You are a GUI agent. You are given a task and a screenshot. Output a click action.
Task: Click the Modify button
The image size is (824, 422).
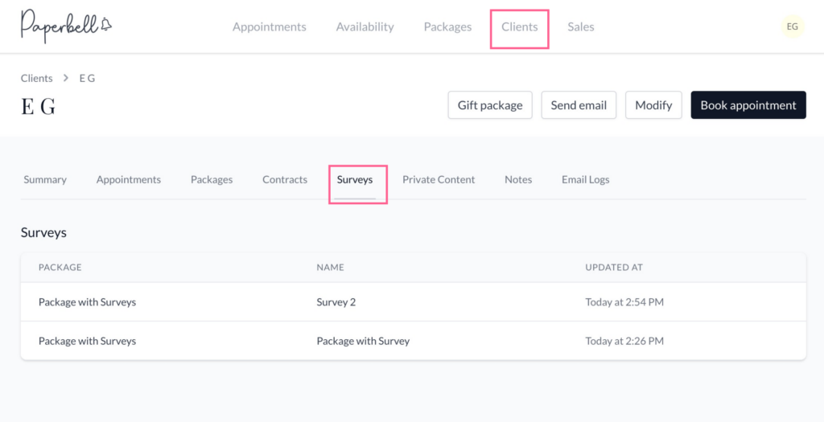pyautogui.click(x=653, y=105)
